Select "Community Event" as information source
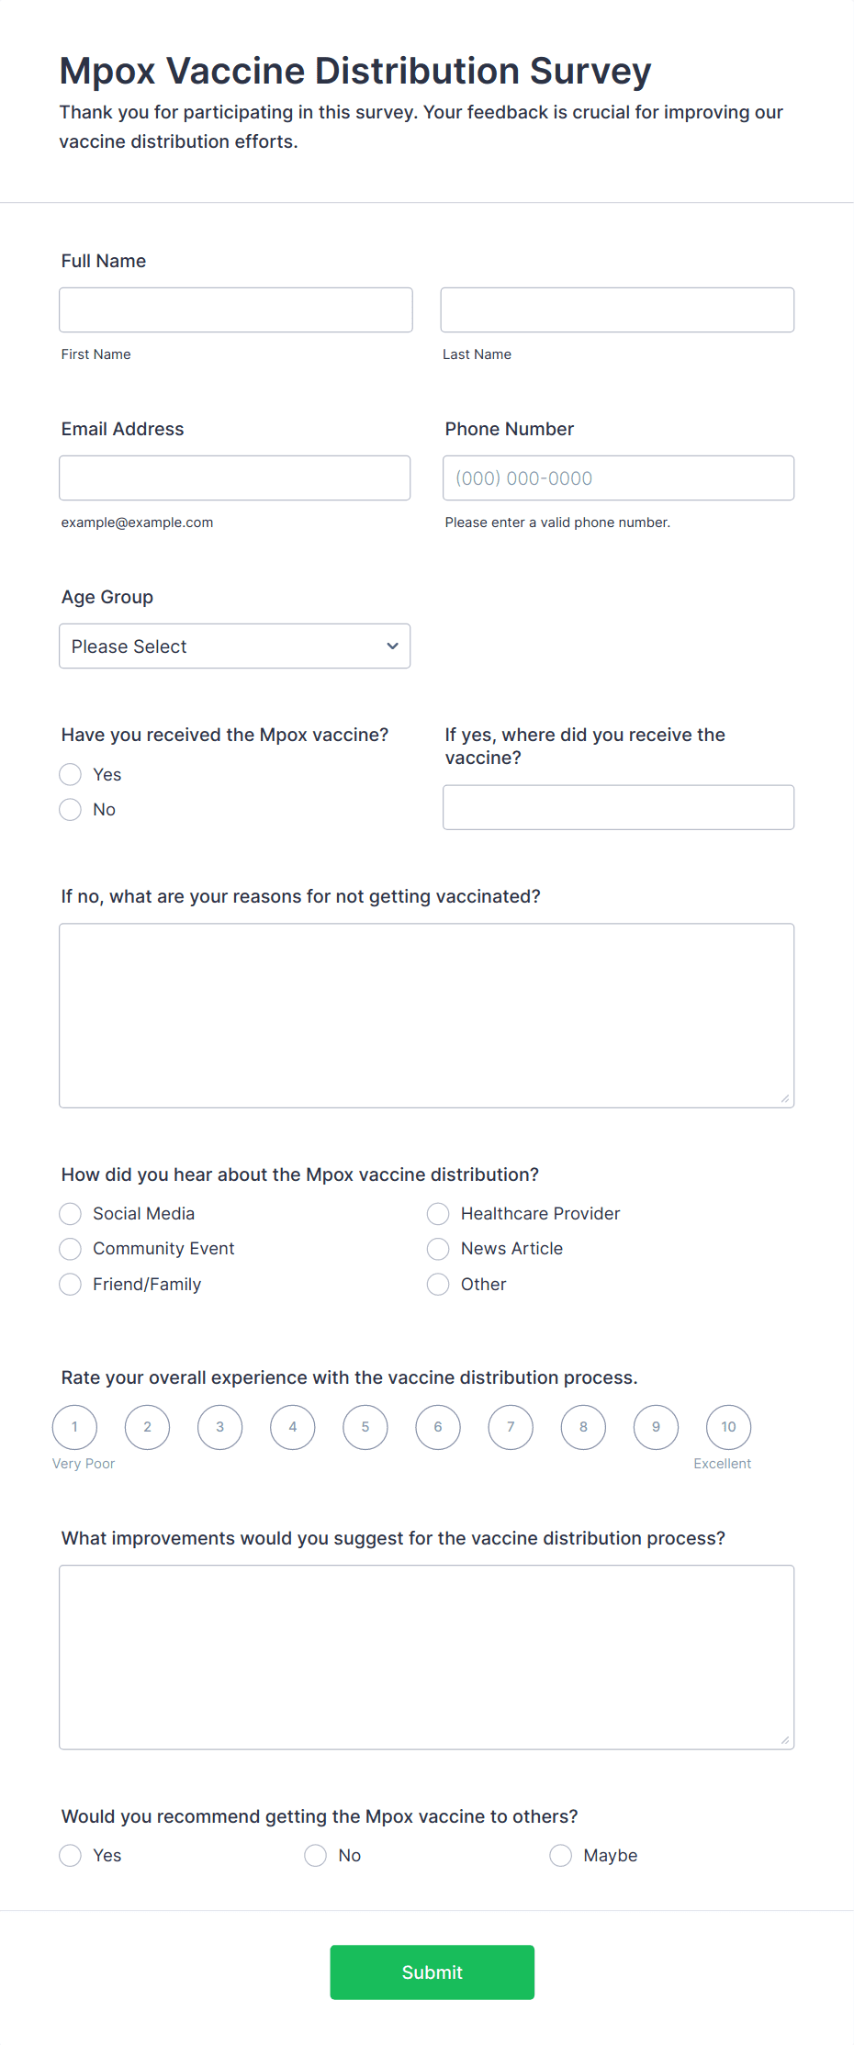This screenshot has height=2045, width=854. pyautogui.click(x=70, y=1249)
